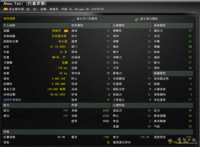Edit 职业道德 professionalism value 14
The width and height of the screenshot is (200, 147).
[x=190, y=116]
